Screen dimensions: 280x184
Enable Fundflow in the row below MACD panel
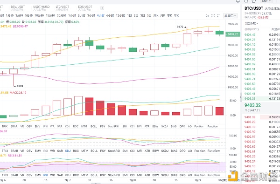tap(213, 126)
